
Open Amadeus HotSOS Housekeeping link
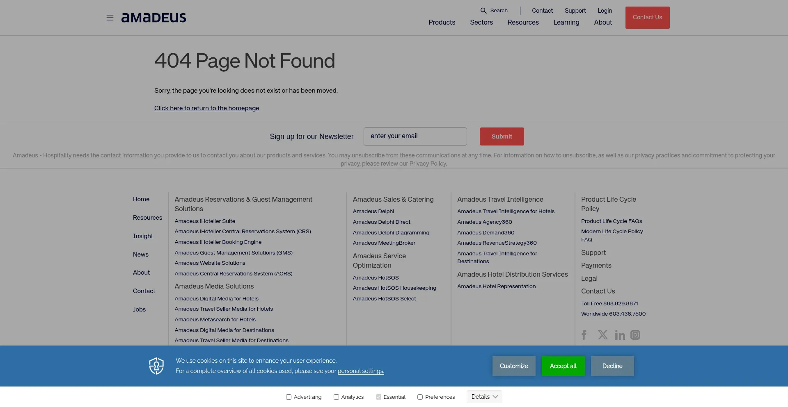tap(394, 288)
